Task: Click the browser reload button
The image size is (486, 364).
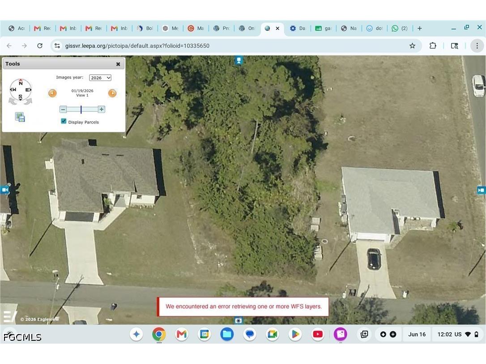Action: pyautogui.click(x=40, y=46)
